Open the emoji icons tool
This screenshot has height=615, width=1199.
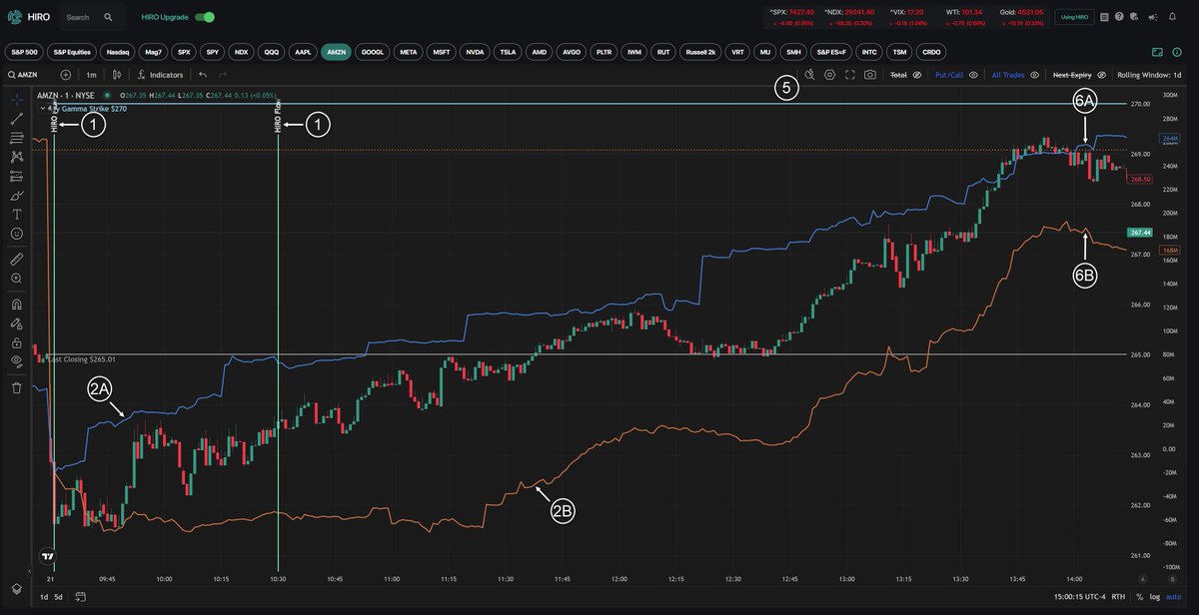point(17,233)
